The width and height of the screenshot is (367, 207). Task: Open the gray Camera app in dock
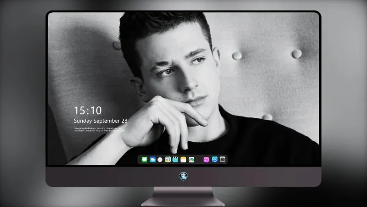pos(223,159)
